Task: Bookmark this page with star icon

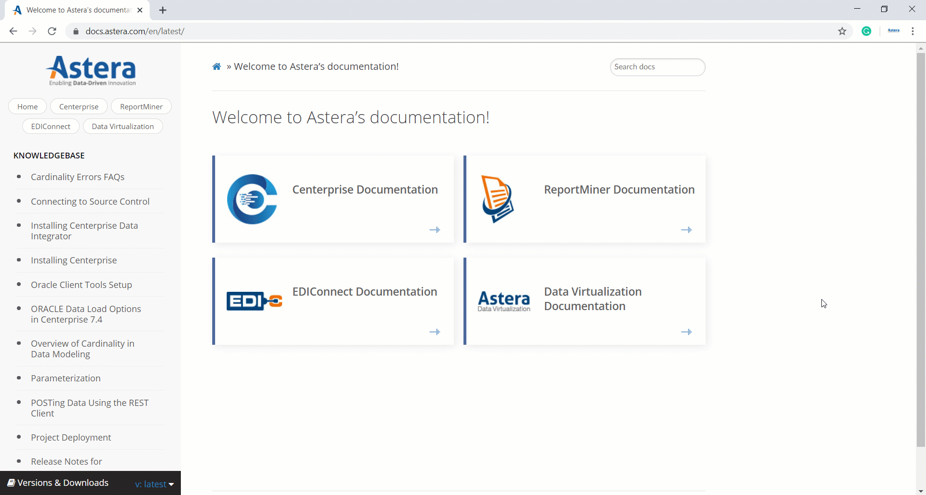Action: (x=842, y=31)
